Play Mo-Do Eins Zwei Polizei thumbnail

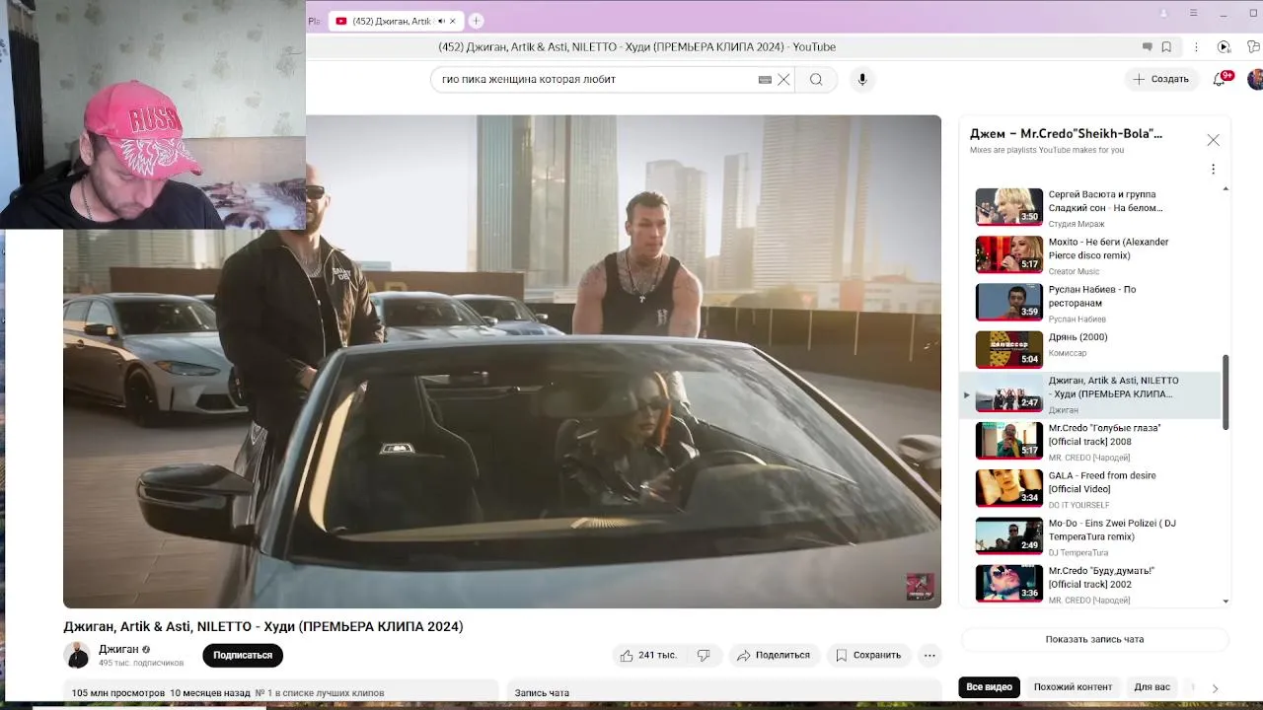pyautogui.click(x=1008, y=535)
